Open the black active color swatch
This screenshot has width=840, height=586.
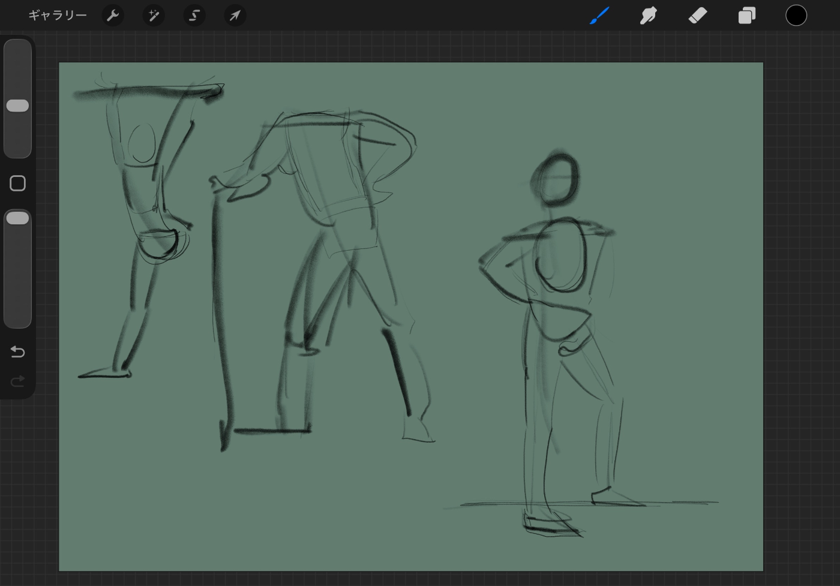[x=796, y=16]
